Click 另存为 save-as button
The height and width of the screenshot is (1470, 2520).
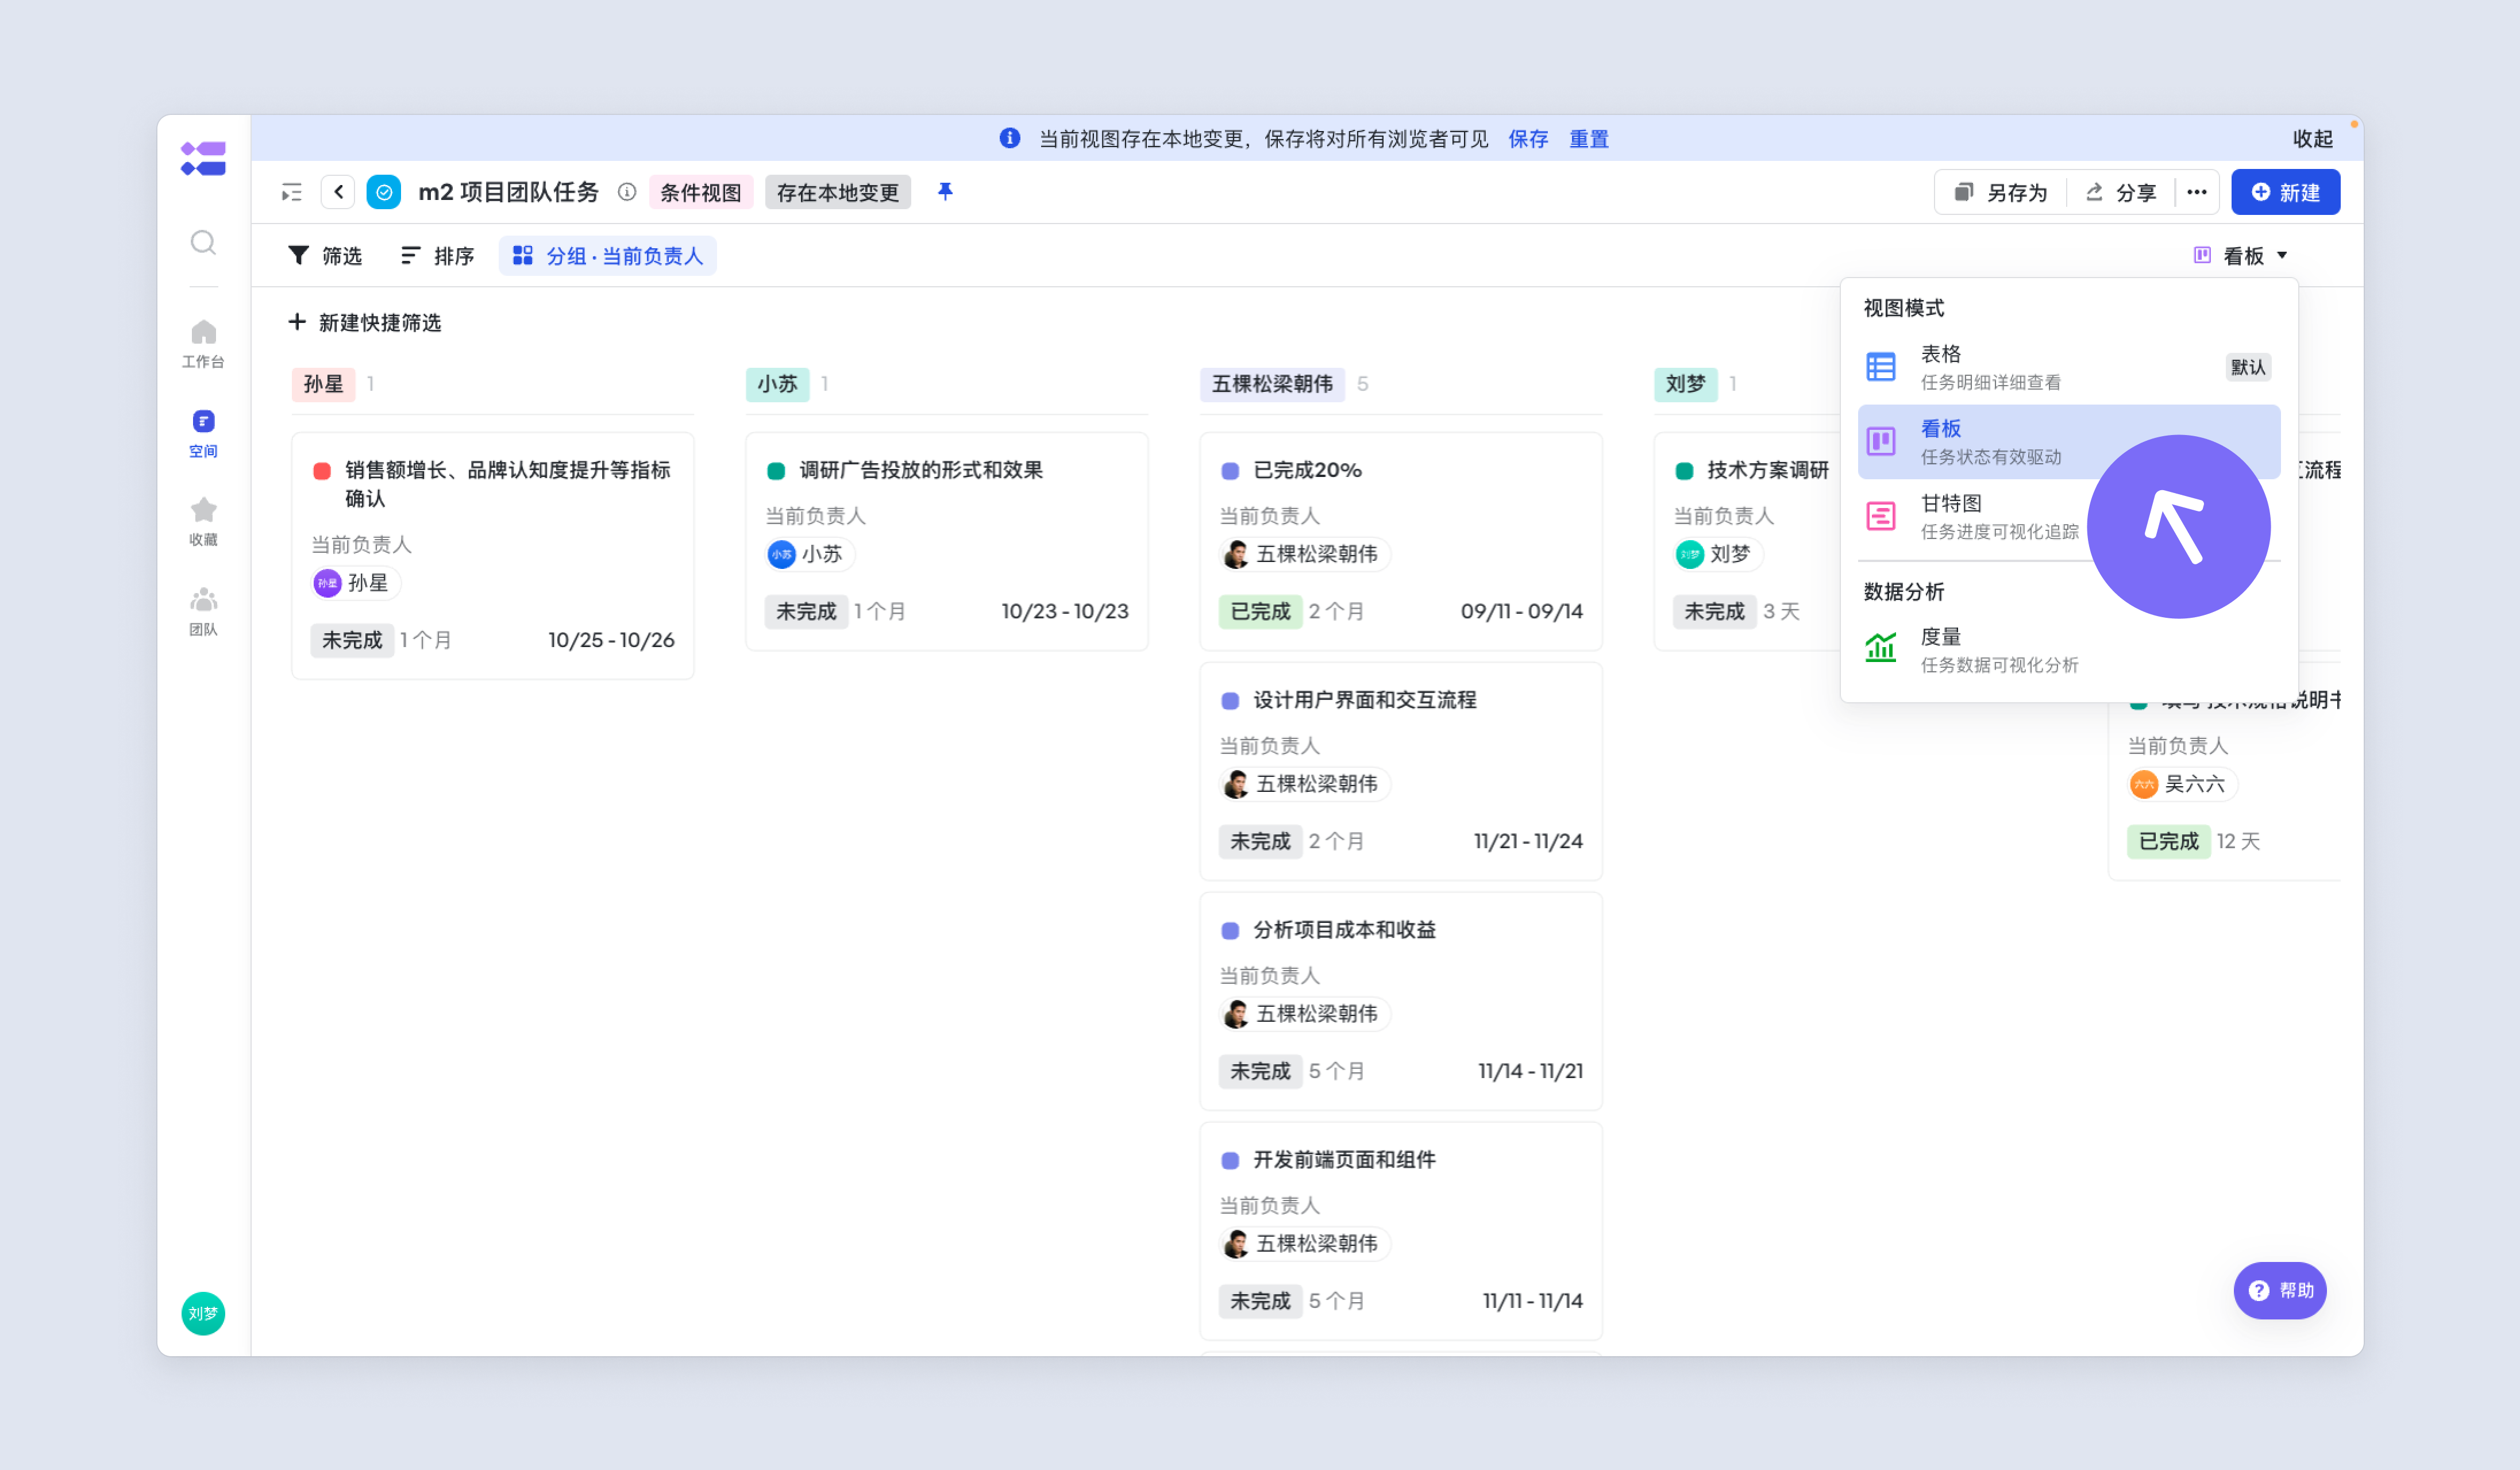(2001, 192)
